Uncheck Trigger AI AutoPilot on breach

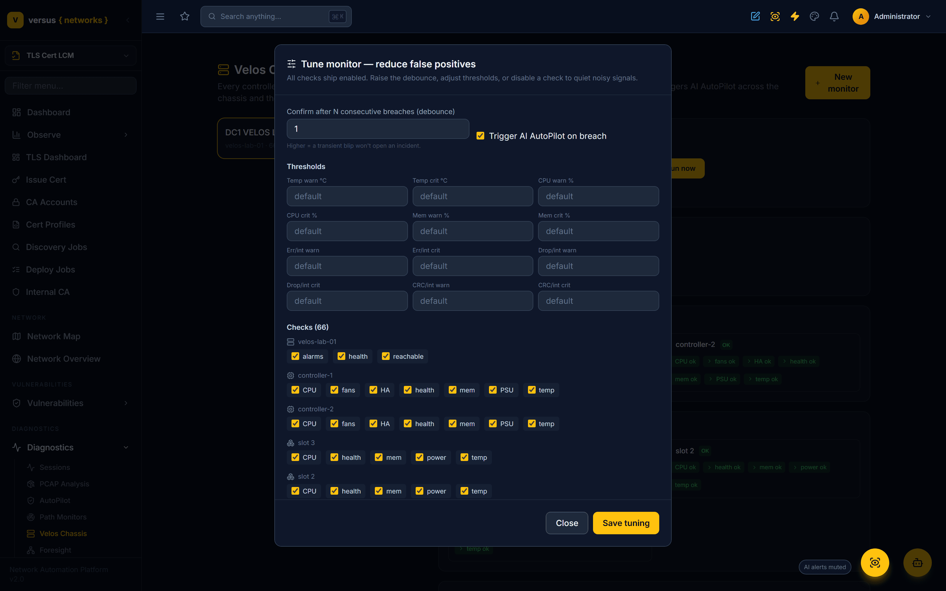pyautogui.click(x=480, y=136)
